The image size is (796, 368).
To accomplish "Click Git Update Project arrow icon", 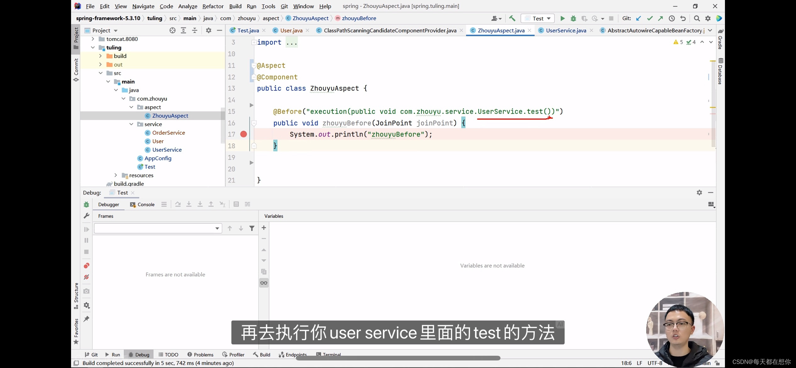I will (638, 18).
